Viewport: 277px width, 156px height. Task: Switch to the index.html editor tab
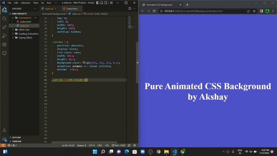[x=71, y=9]
